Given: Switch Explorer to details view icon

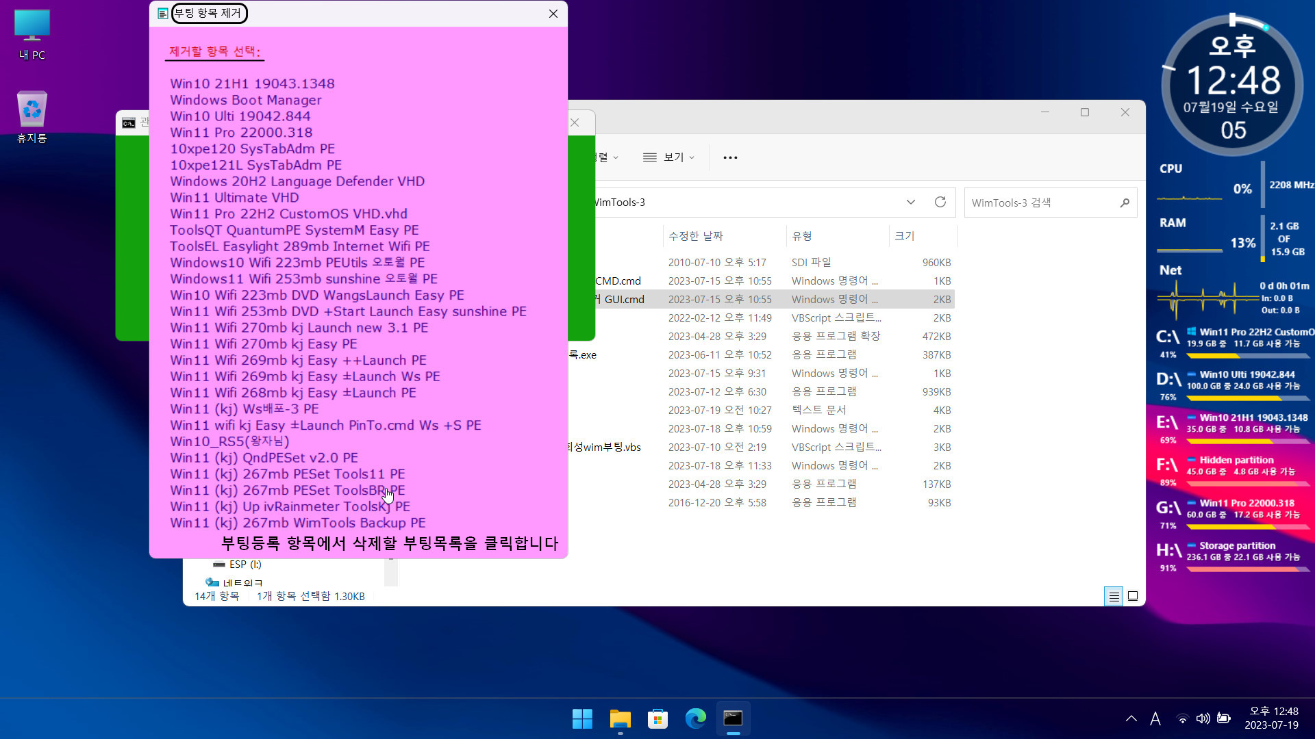Looking at the screenshot, I should click(1114, 597).
